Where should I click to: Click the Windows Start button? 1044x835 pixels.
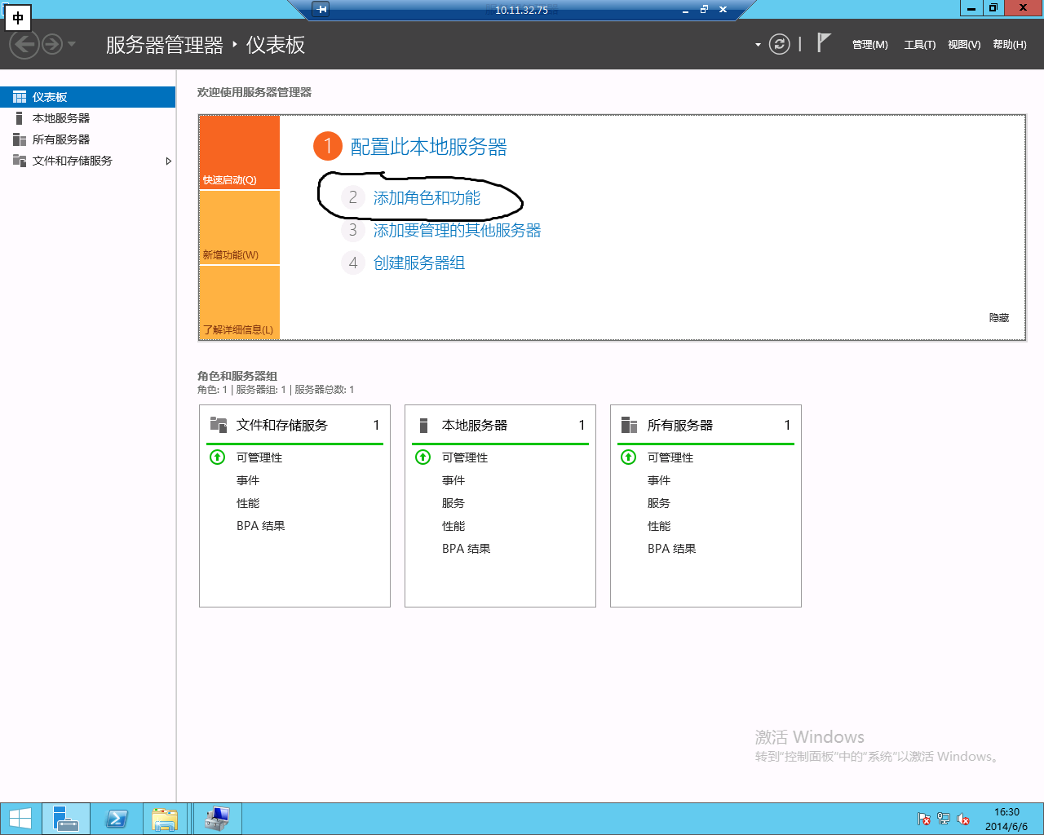point(20,819)
